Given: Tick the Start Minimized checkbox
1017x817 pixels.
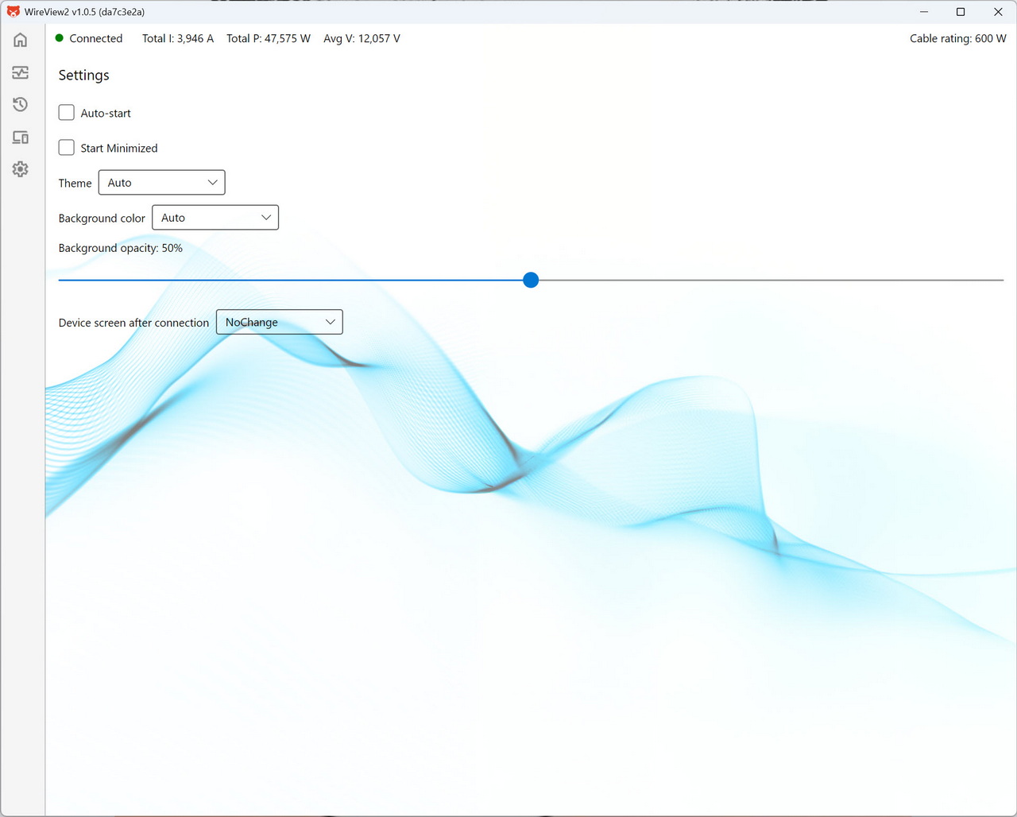Looking at the screenshot, I should click(x=67, y=148).
